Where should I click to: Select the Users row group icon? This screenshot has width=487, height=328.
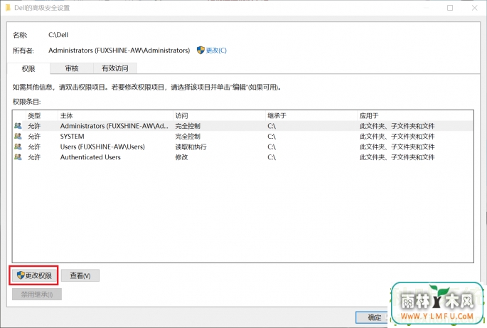point(18,147)
